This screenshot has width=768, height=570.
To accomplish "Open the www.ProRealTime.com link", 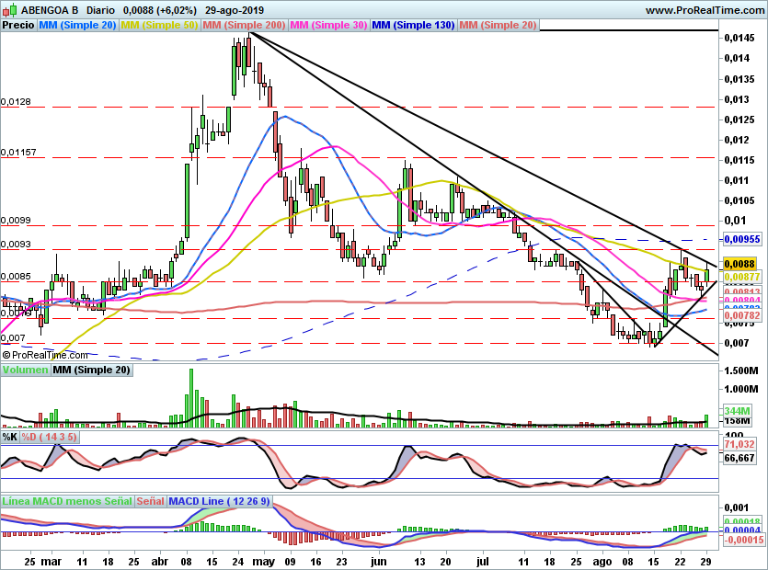I will (x=705, y=10).
